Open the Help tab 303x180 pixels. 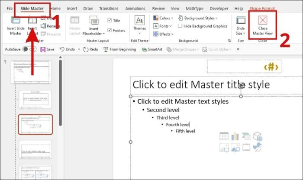point(239,9)
